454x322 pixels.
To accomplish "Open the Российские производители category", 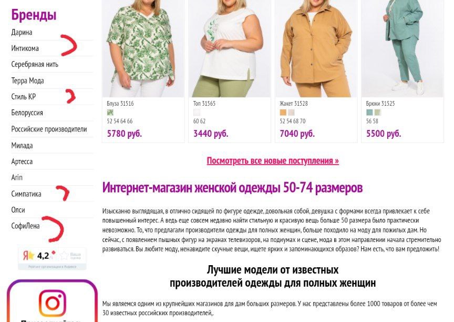I will (49, 129).
